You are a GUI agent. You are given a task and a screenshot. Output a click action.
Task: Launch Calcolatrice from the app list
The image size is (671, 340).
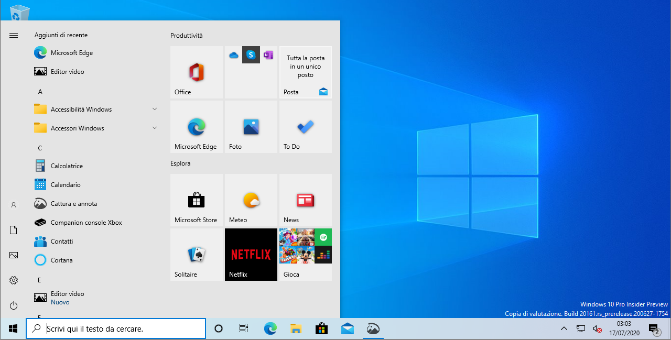pos(96,166)
